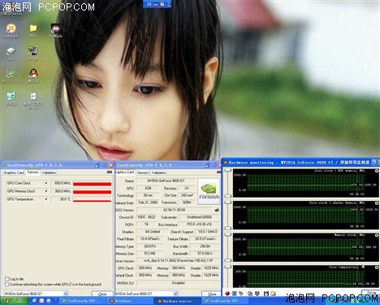The width and height of the screenshot is (380, 305).
Task: Click the GDDR3 Memory Type value
Action: (x=149, y=246)
